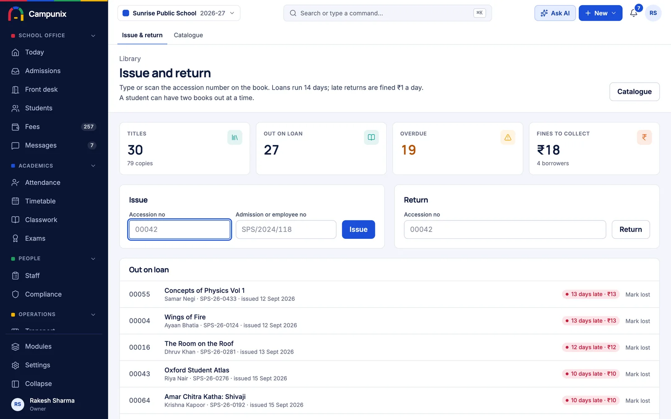Focus the Issue accession no field
This screenshot has height=419, width=671.
click(179, 230)
